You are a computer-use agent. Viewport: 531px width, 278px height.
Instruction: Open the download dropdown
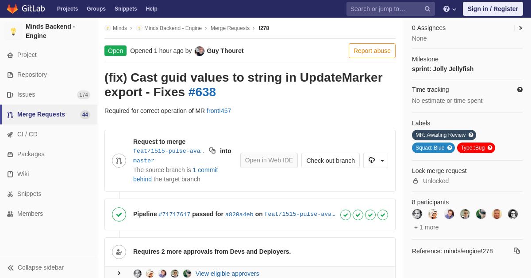pyautogui.click(x=376, y=161)
